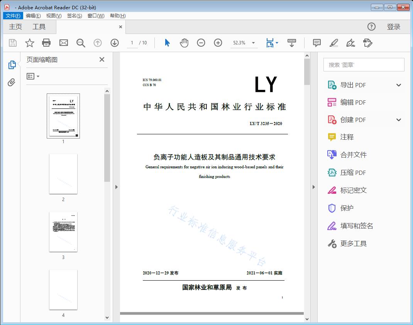Viewport: 413px width, 325px height.
Task: Click the 搜索'图章' search field
Action: click(363, 64)
